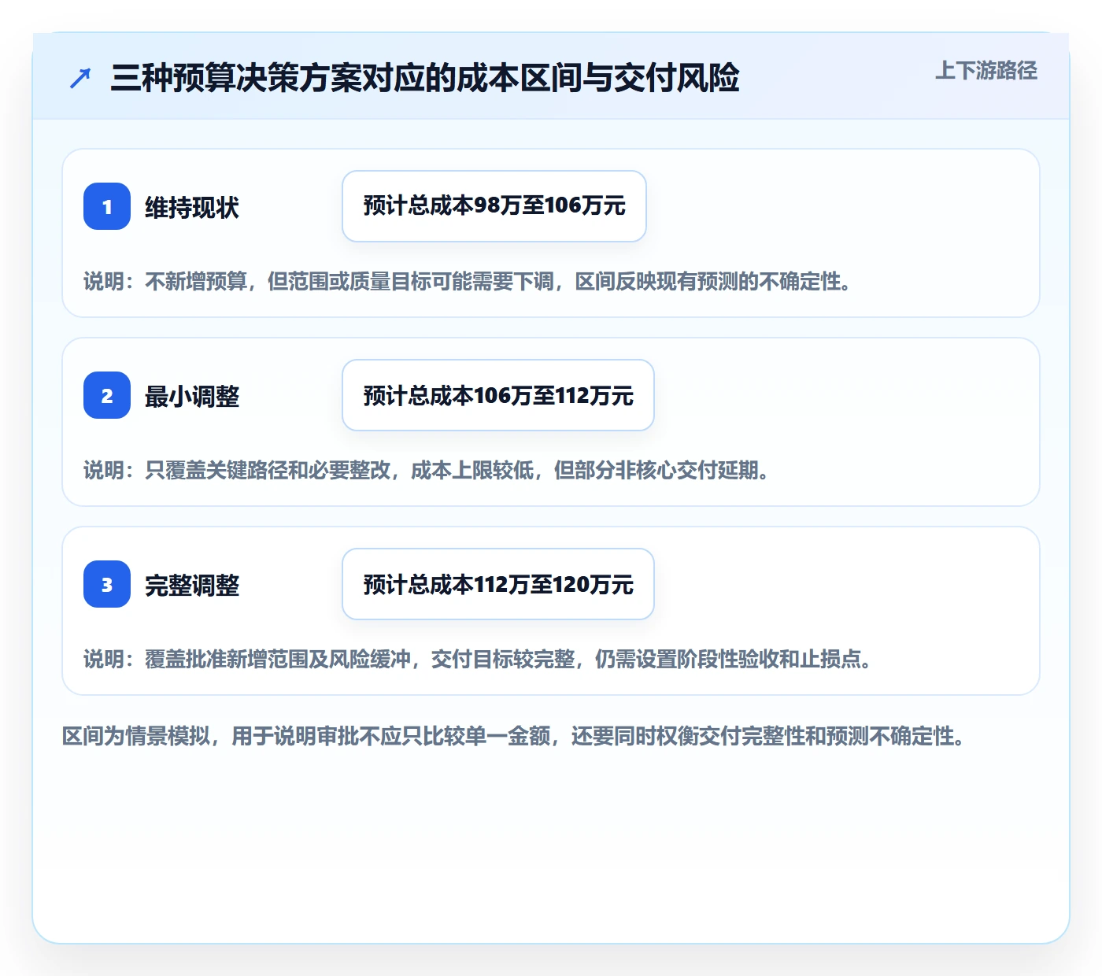Click the blue arrow icon beside the title
1102x976 pixels.
point(80,78)
